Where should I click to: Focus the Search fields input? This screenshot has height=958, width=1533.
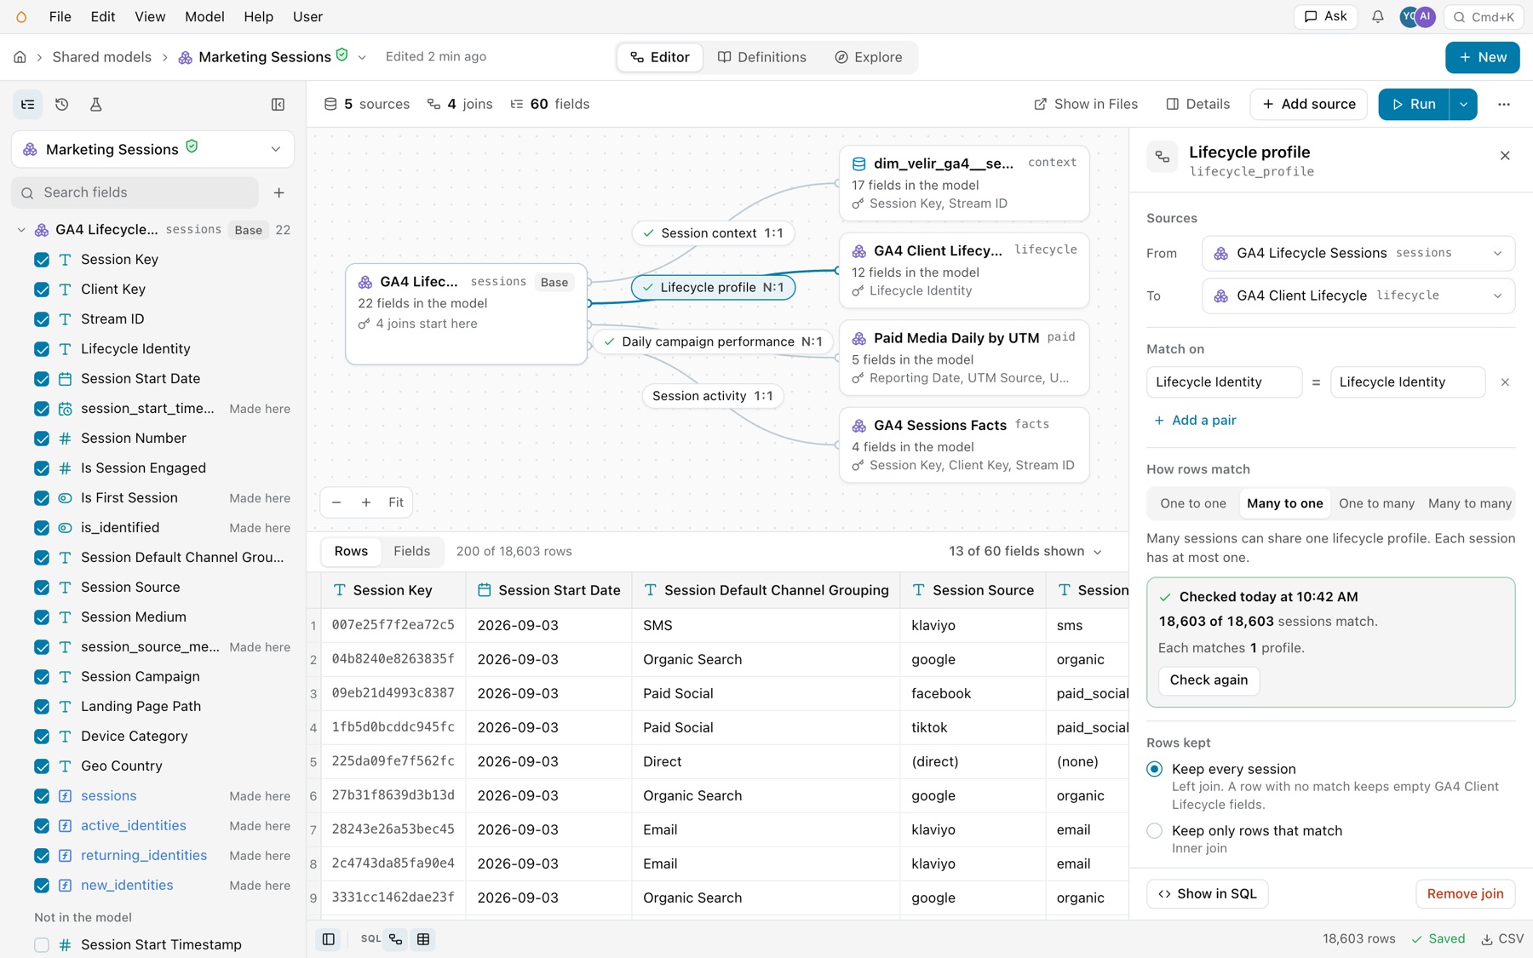(x=135, y=192)
